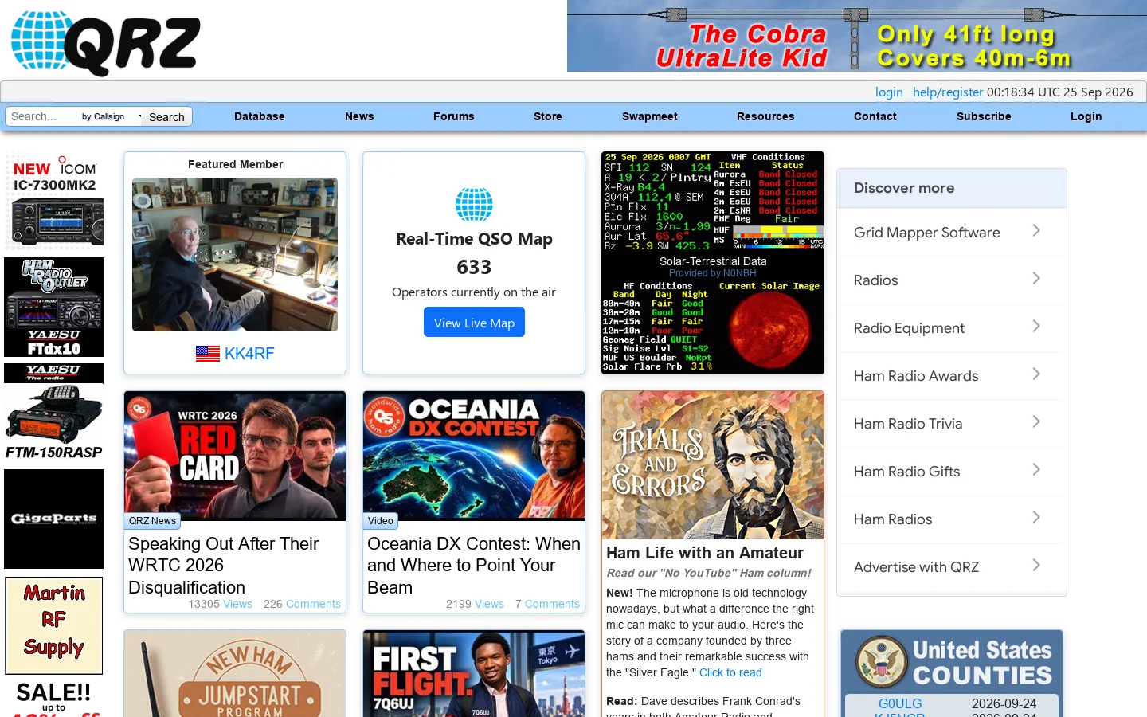Click the G0ULG callsign link

(x=900, y=703)
